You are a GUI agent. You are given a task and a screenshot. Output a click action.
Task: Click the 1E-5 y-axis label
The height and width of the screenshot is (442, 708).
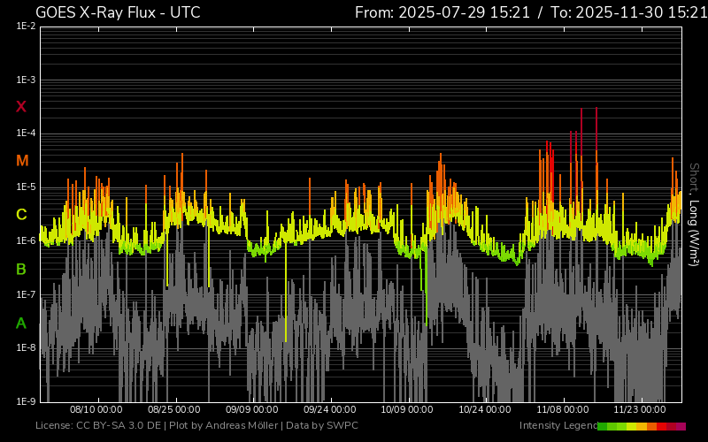(x=26, y=187)
